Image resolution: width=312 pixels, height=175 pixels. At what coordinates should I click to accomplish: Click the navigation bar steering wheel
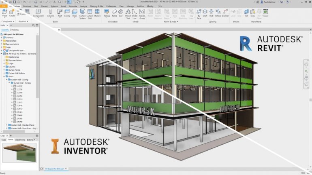(x=306, y=65)
